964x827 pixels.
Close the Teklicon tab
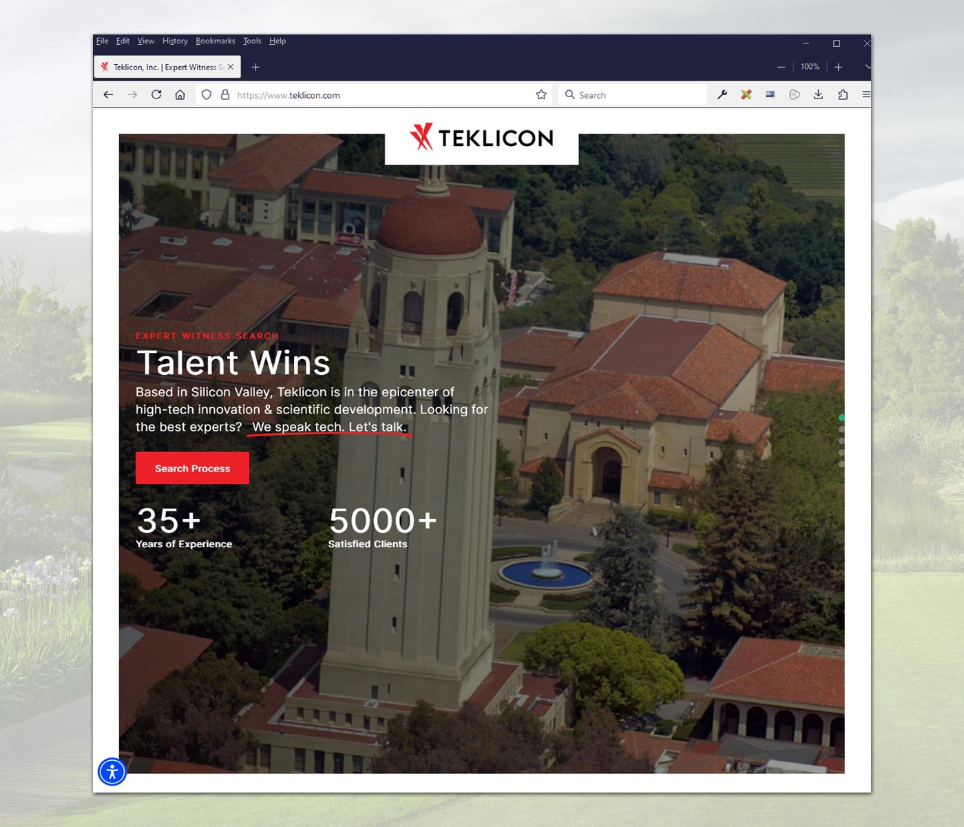coord(231,67)
